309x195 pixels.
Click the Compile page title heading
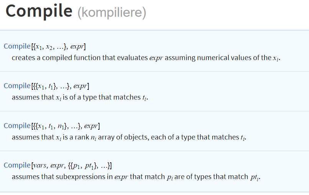(x=39, y=11)
